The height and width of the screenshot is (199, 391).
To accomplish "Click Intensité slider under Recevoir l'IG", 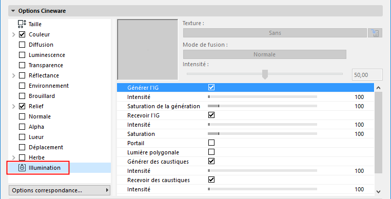I will click(x=262, y=125).
